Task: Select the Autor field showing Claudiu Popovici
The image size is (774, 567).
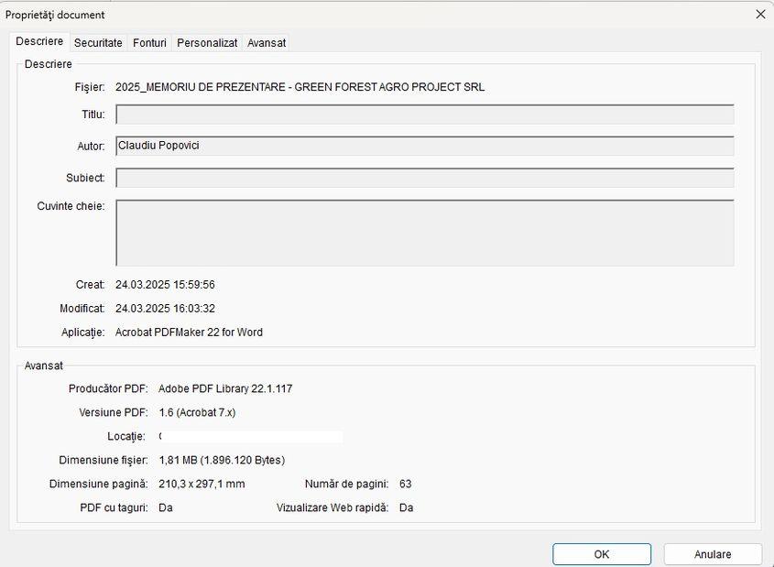Action: [x=426, y=146]
